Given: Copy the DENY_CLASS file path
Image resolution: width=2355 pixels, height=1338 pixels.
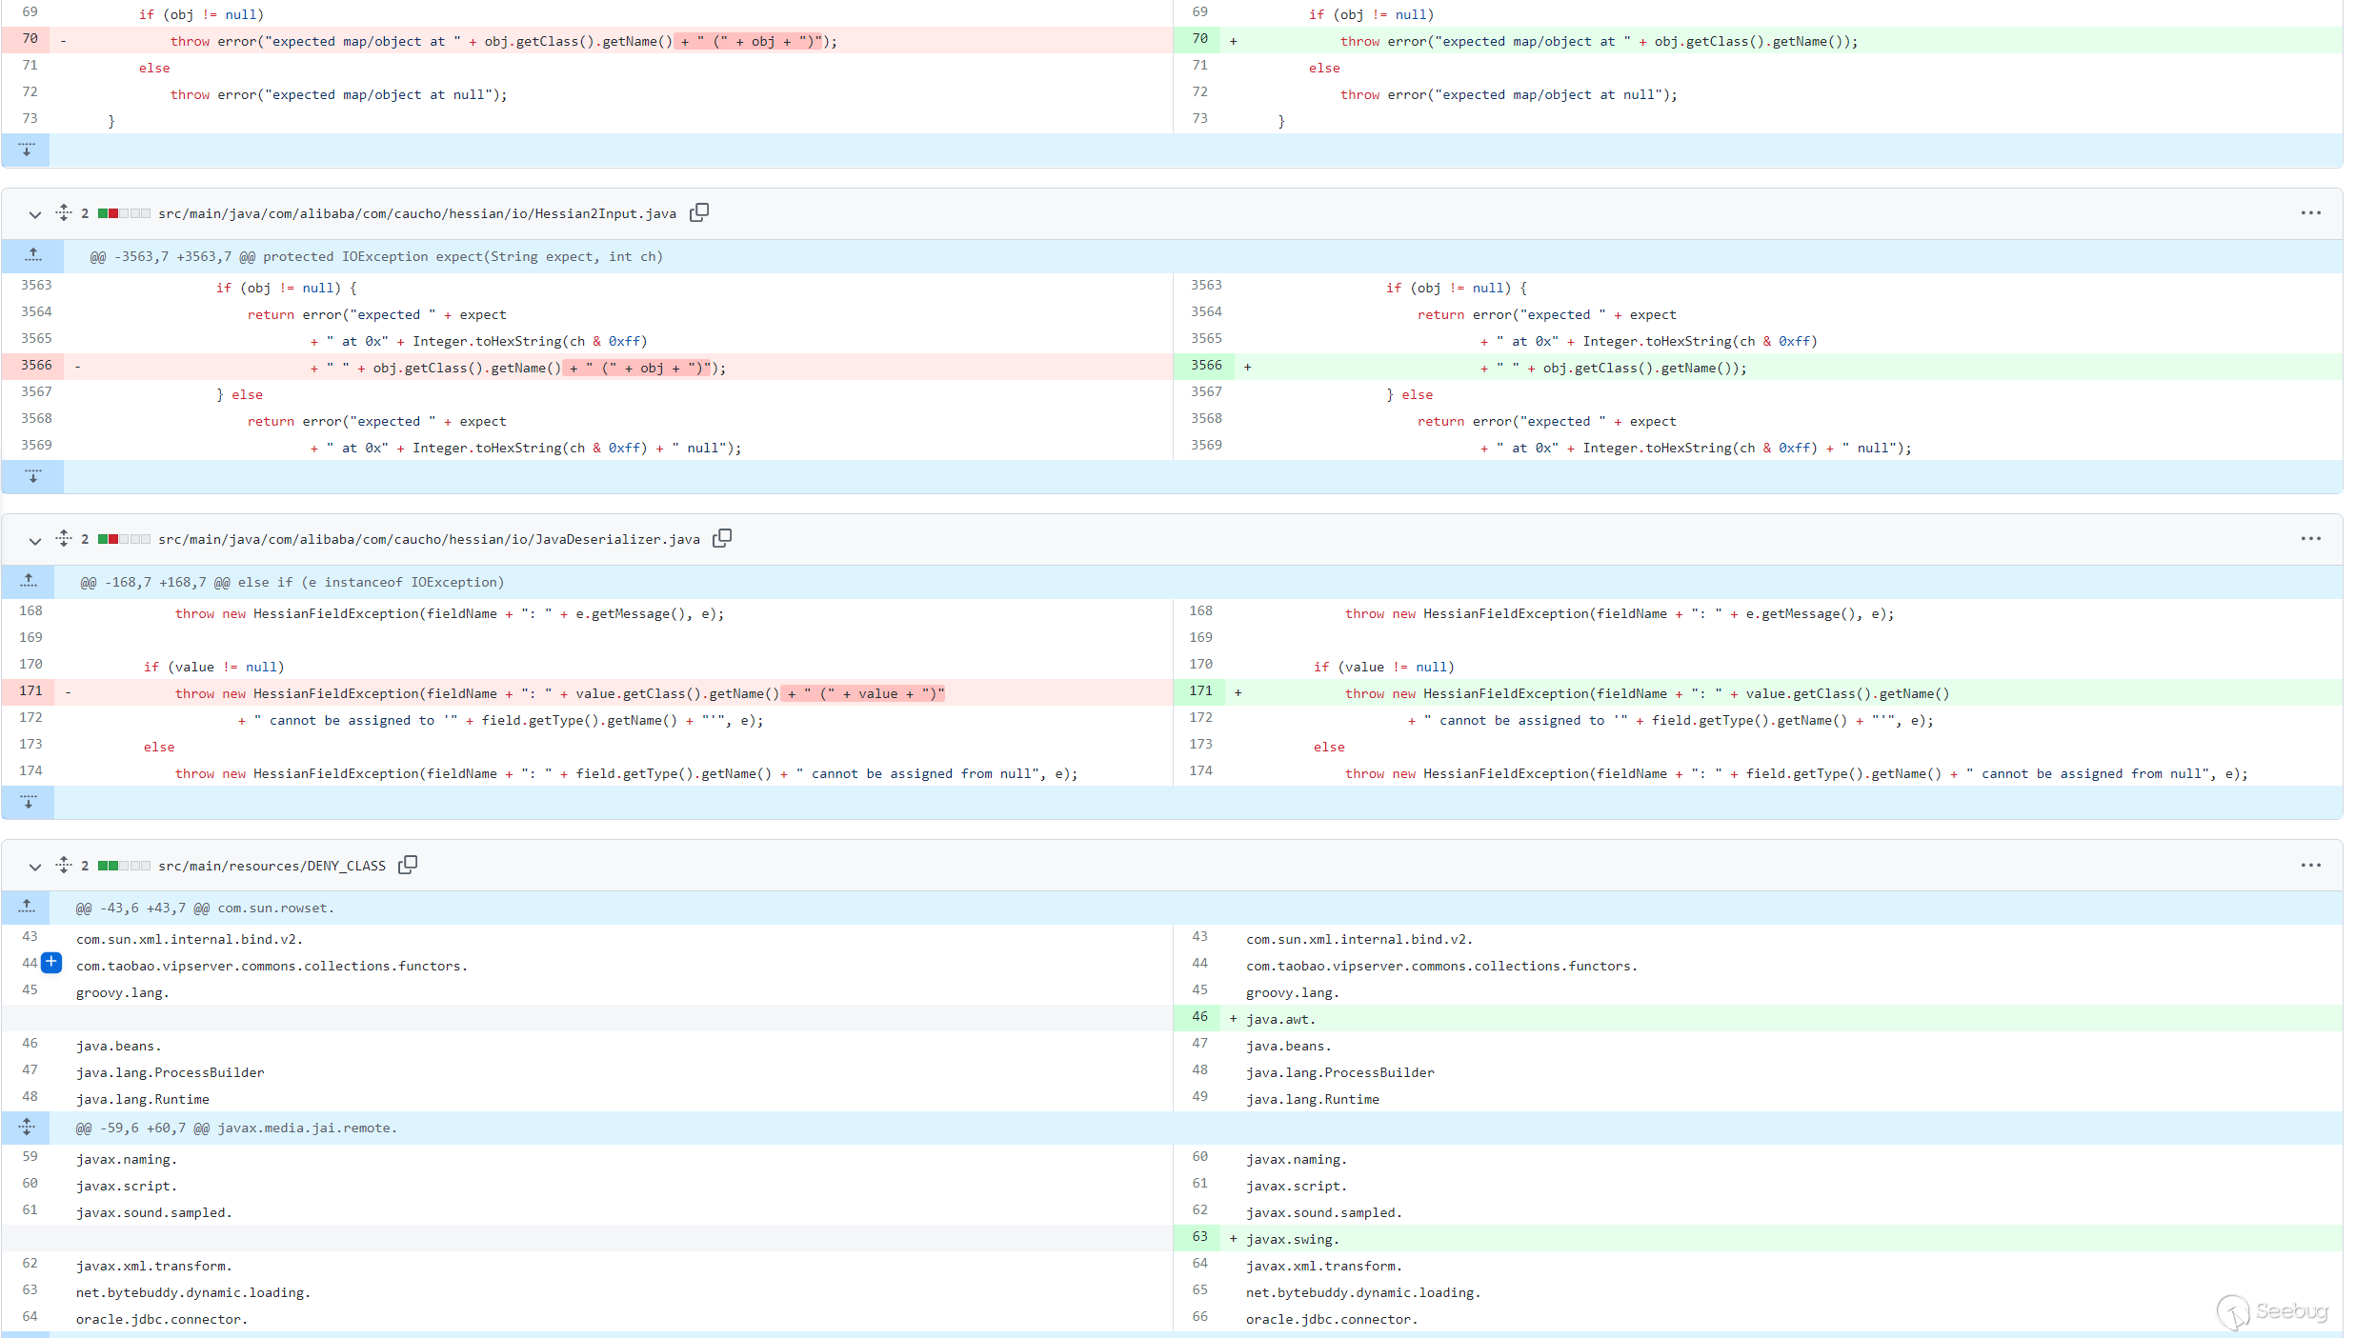Looking at the screenshot, I should (408, 865).
